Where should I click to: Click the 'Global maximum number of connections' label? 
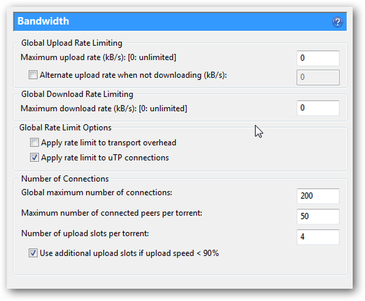(x=97, y=193)
